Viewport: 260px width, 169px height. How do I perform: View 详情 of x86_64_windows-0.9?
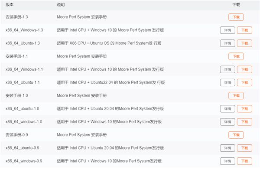tap(227, 161)
